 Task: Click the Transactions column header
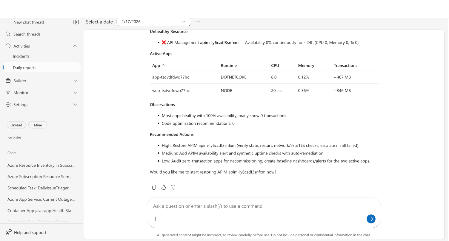[345, 66]
